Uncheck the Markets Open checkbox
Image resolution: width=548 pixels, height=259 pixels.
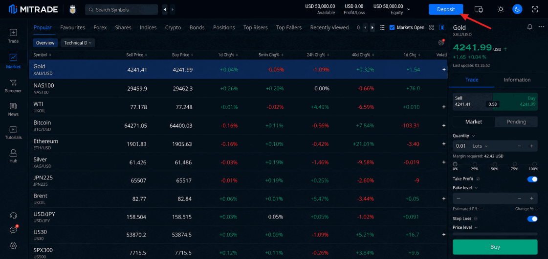pos(392,27)
